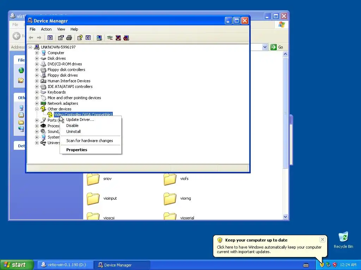This screenshot has width=361, height=270.
Task: Expand the Keyboards tree node
Action: tap(37, 92)
